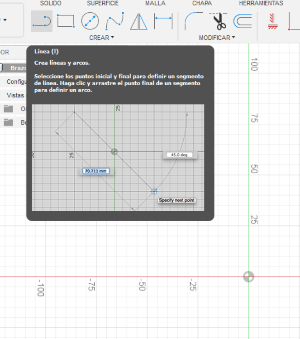300x339 pixels.
Task: Switch to the SÓLIDO tab
Action: tap(51, 3)
